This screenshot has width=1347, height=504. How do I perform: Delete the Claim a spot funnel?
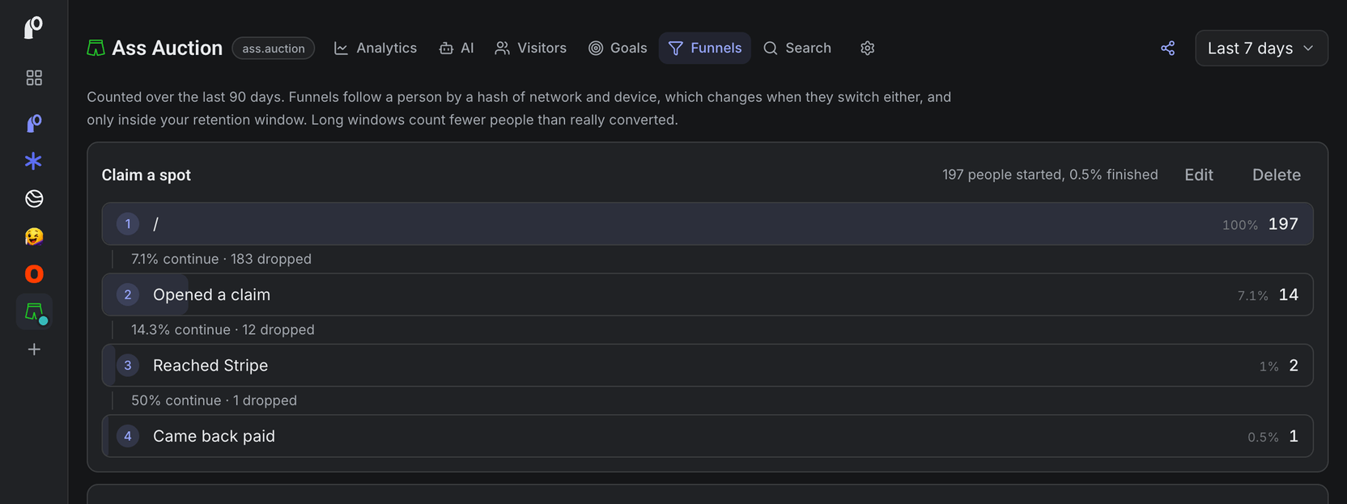coord(1277,175)
